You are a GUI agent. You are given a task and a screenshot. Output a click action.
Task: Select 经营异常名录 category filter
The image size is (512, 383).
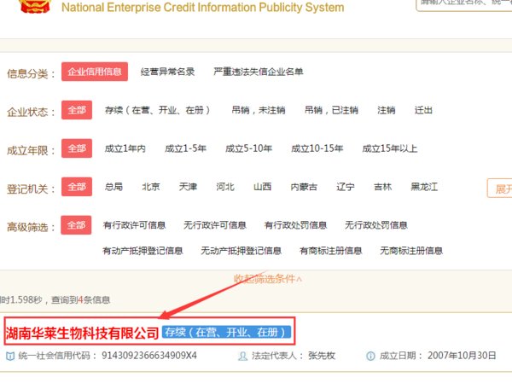[x=167, y=72]
